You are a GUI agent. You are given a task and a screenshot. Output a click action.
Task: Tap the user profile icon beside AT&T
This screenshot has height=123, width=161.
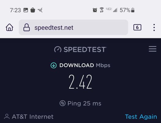(x=7, y=117)
